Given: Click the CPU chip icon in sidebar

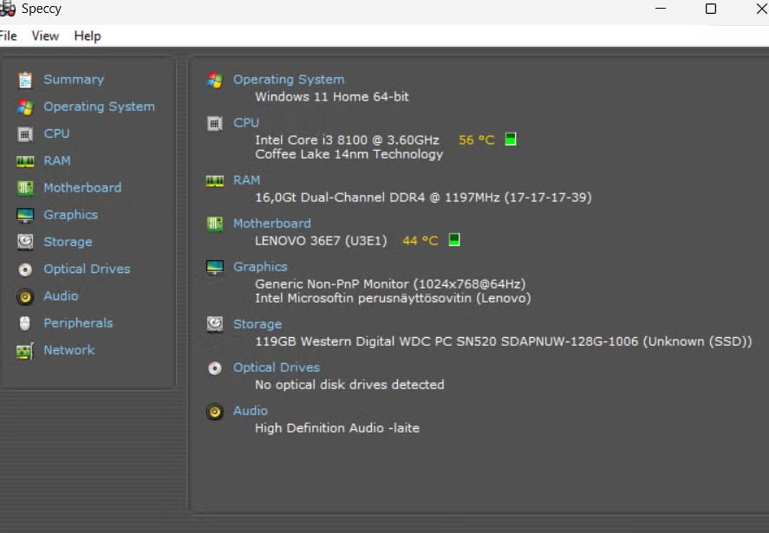Looking at the screenshot, I should pos(25,133).
